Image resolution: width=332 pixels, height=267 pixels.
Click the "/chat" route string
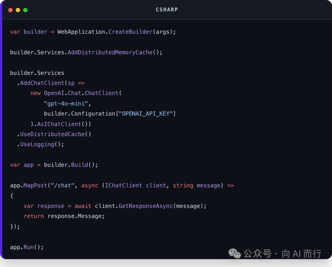pos(62,185)
